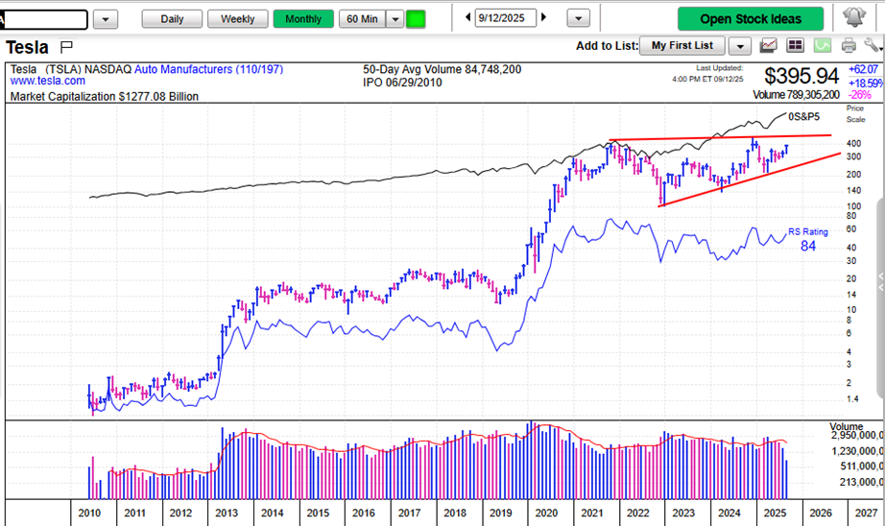Open chart settings wrench icon

tap(872, 45)
